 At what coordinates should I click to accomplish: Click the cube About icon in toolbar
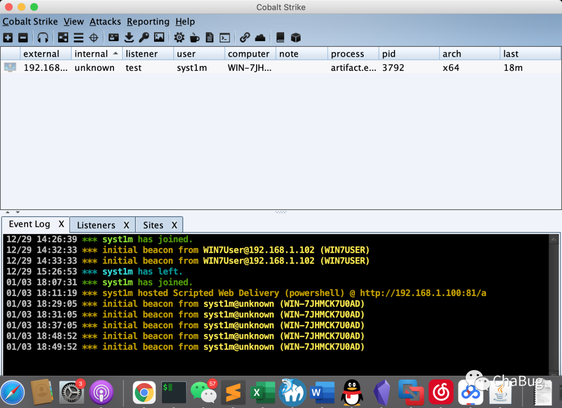pos(296,38)
